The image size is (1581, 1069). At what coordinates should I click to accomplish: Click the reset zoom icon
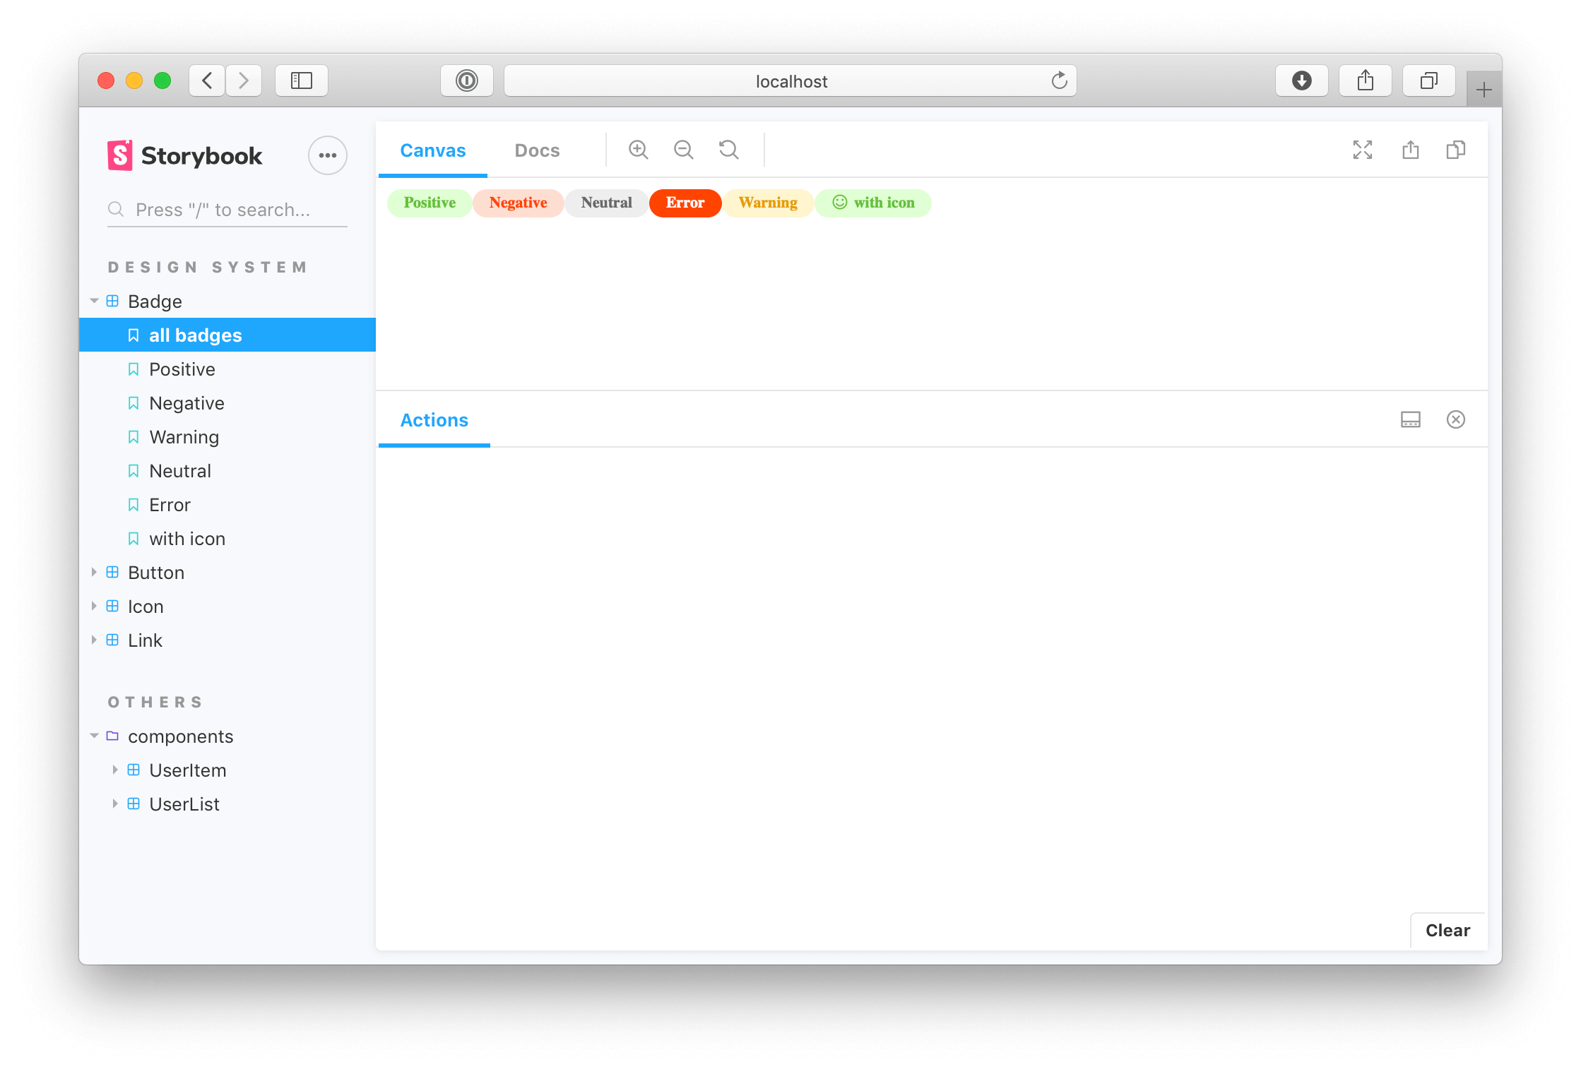[x=730, y=150]
